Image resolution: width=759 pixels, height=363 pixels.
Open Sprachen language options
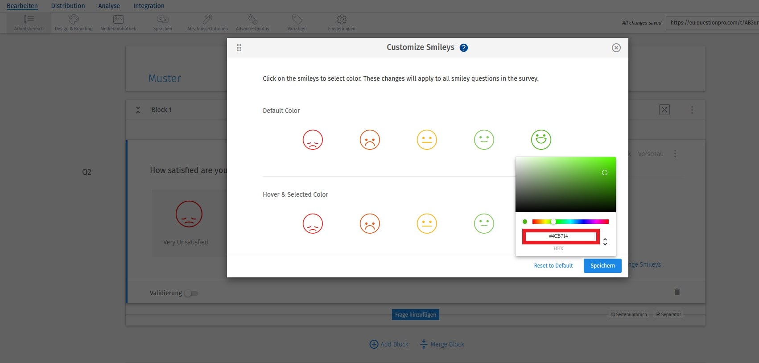[163, 23]
